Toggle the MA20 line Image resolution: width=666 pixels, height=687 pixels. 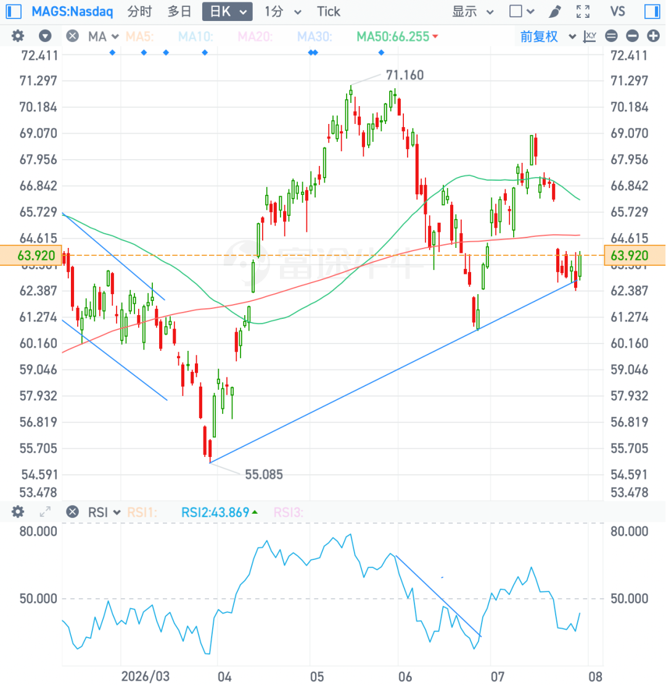pos(255,36)
